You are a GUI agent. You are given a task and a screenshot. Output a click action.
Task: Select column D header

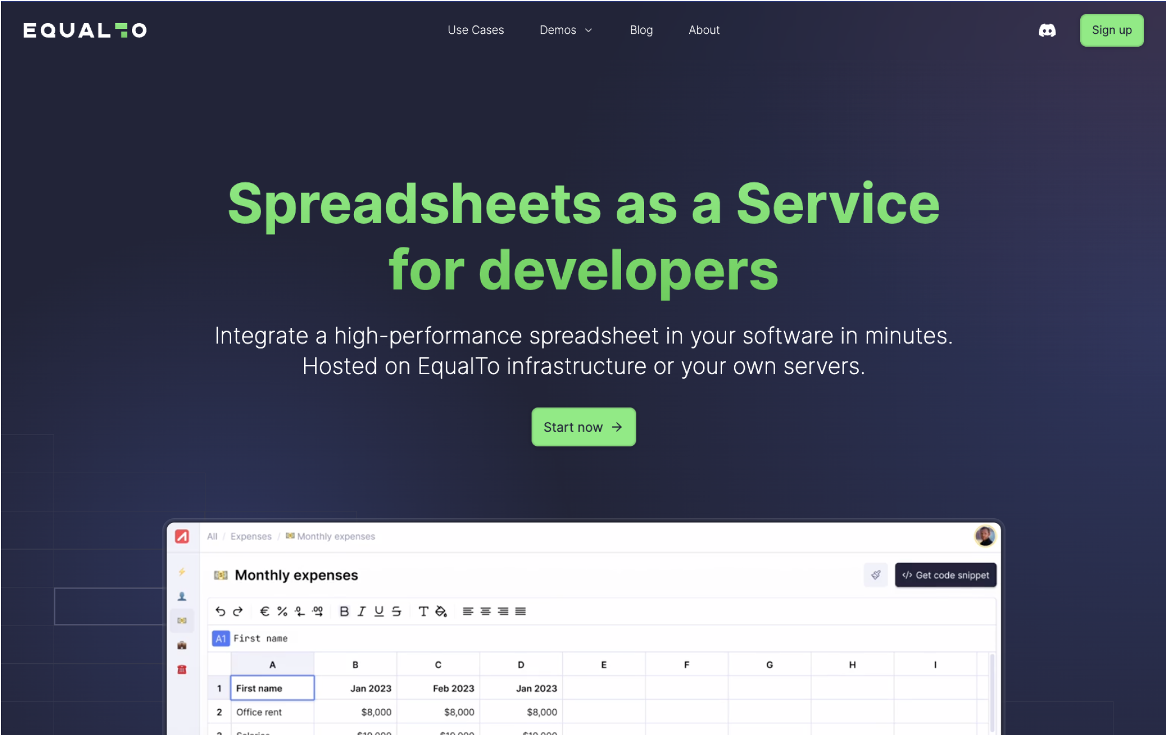[521, 664]
